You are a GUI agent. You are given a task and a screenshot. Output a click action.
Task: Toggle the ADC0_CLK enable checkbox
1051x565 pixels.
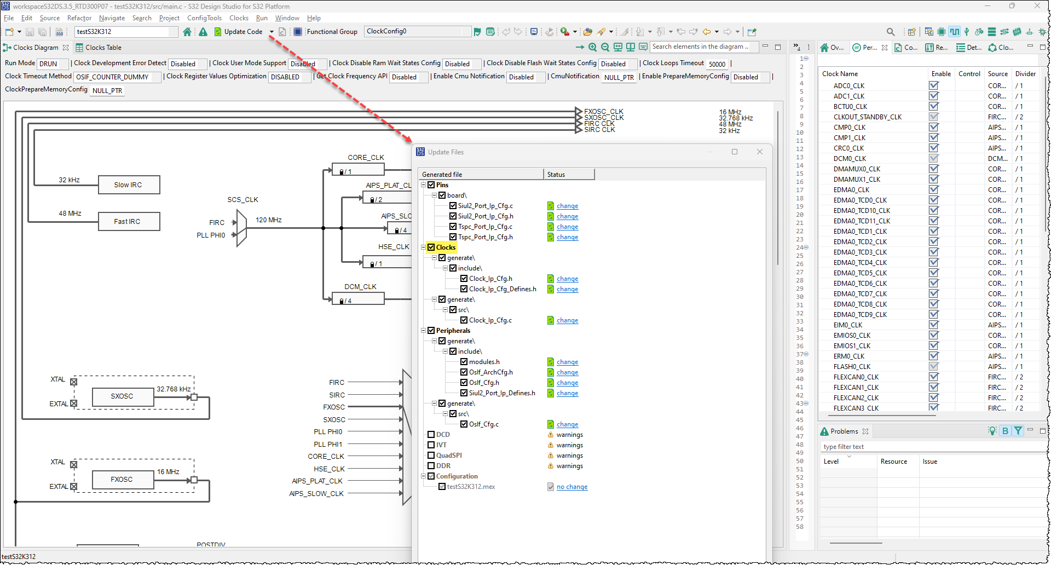[934, 86]
